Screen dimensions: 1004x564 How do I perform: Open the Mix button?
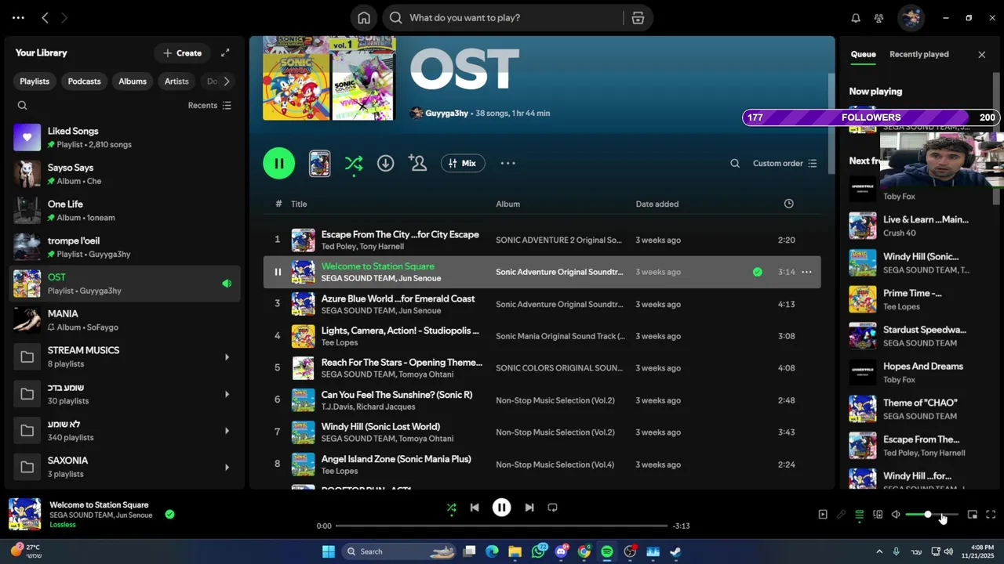[x=463, y=163]
